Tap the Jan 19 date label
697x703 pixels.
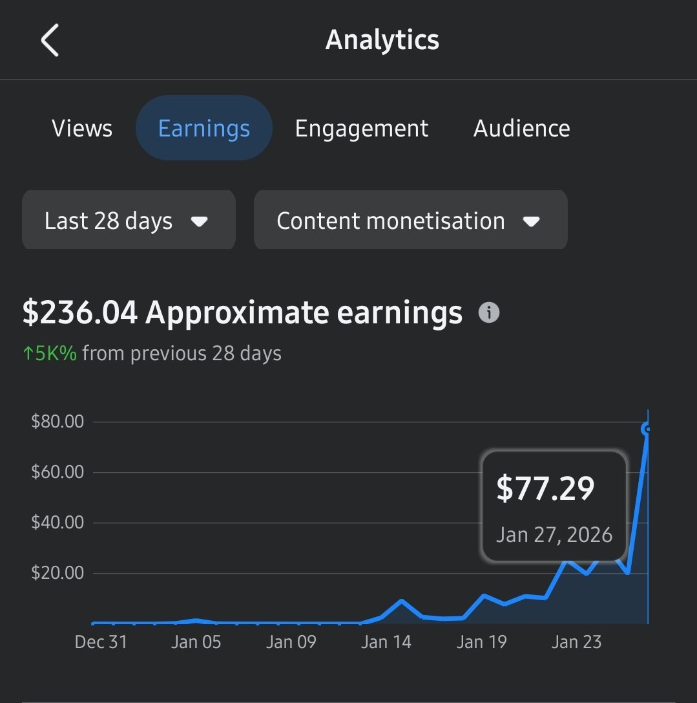click(x=481, y=642)
